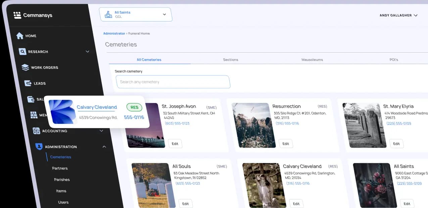Click Edit on the Calvary Cleveland grid card

296,204
